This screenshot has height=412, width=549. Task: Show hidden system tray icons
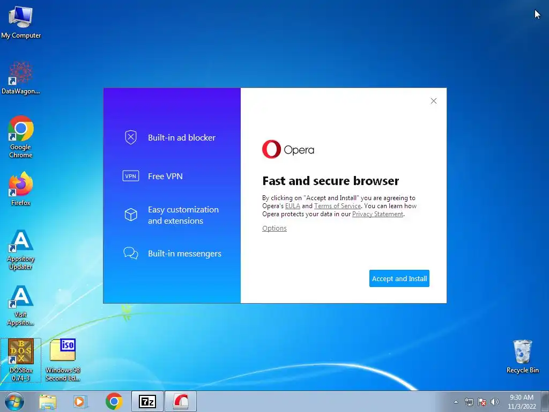click(456, 402)
